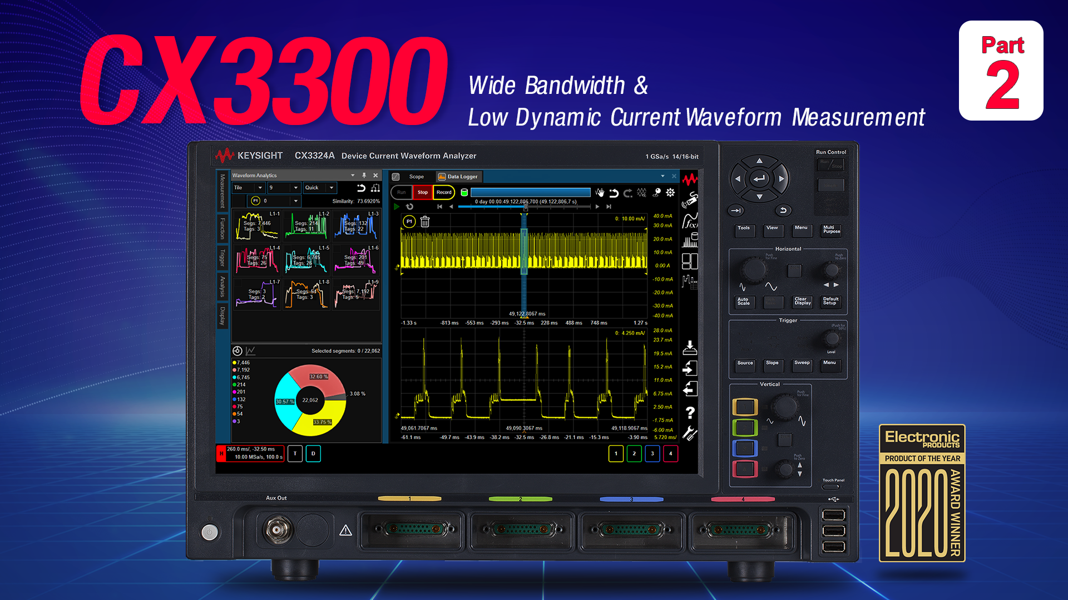Click the trash icon in the waveform graph

426,222
